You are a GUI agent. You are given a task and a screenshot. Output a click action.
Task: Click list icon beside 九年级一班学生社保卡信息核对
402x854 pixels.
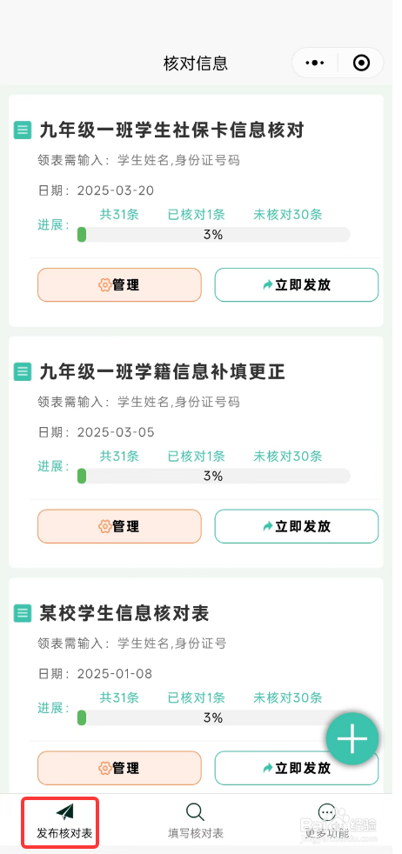point(23,130)
